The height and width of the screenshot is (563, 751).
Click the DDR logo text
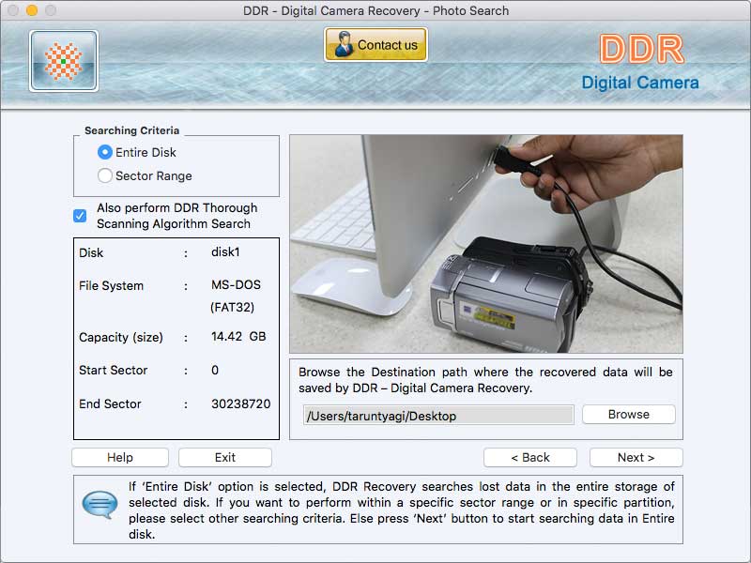(x=642, y=50)
